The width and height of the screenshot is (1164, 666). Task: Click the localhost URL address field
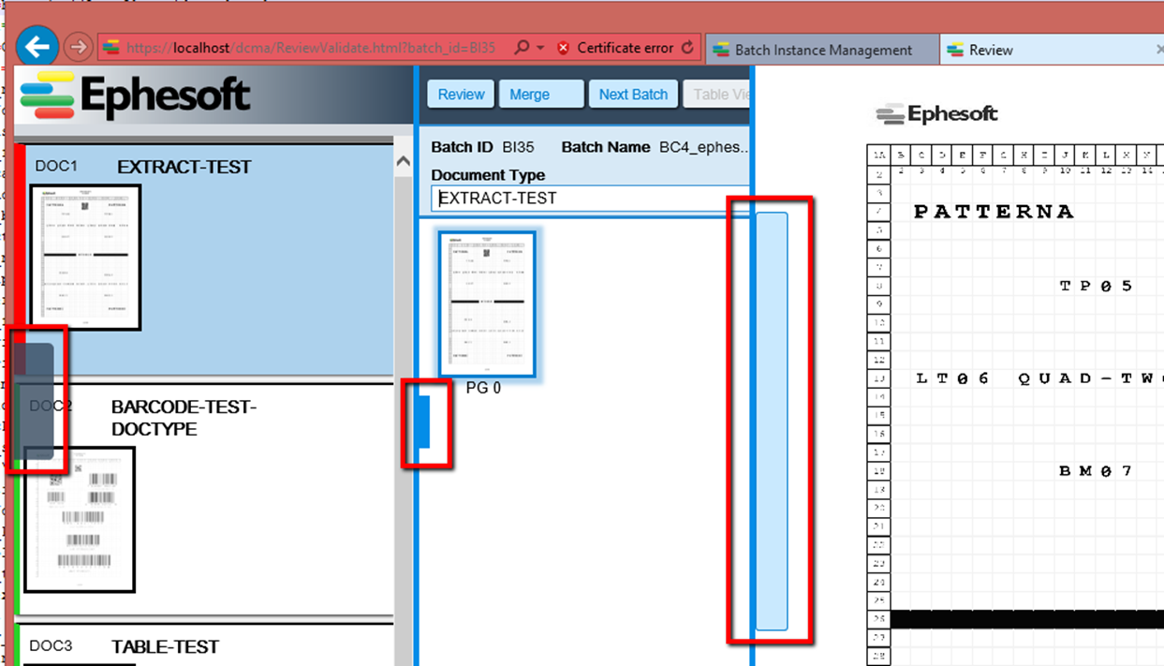[x=309, y=48]
